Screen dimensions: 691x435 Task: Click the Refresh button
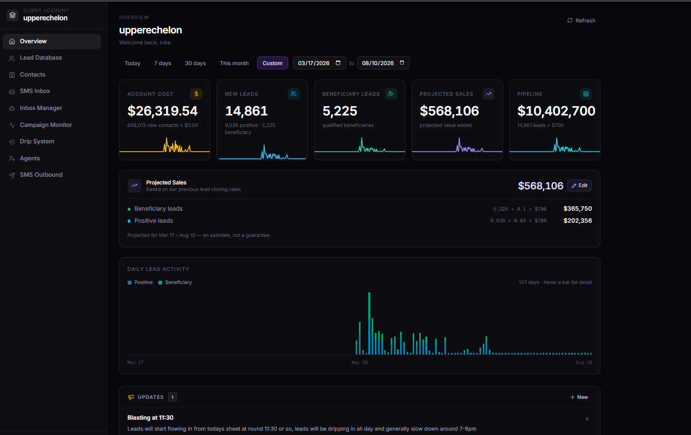[581, 21]
